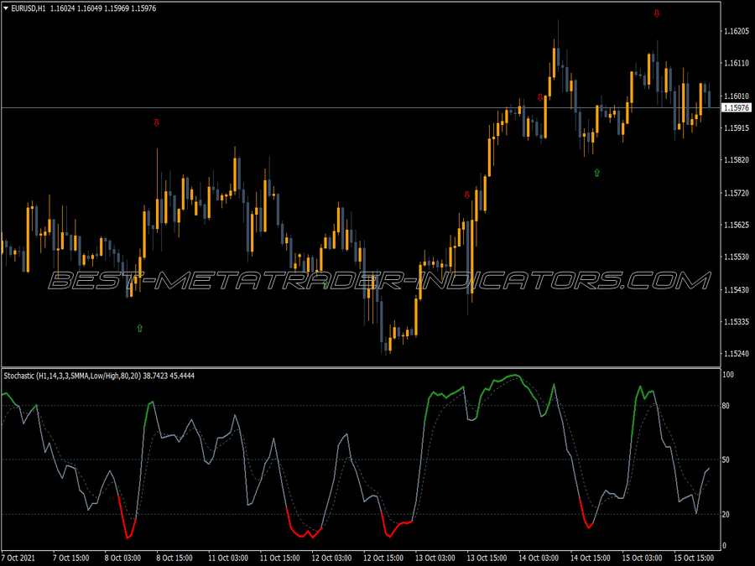Click the 7 Oct 15:00 time label
755x566 pixels.
(x=70, y=558)
